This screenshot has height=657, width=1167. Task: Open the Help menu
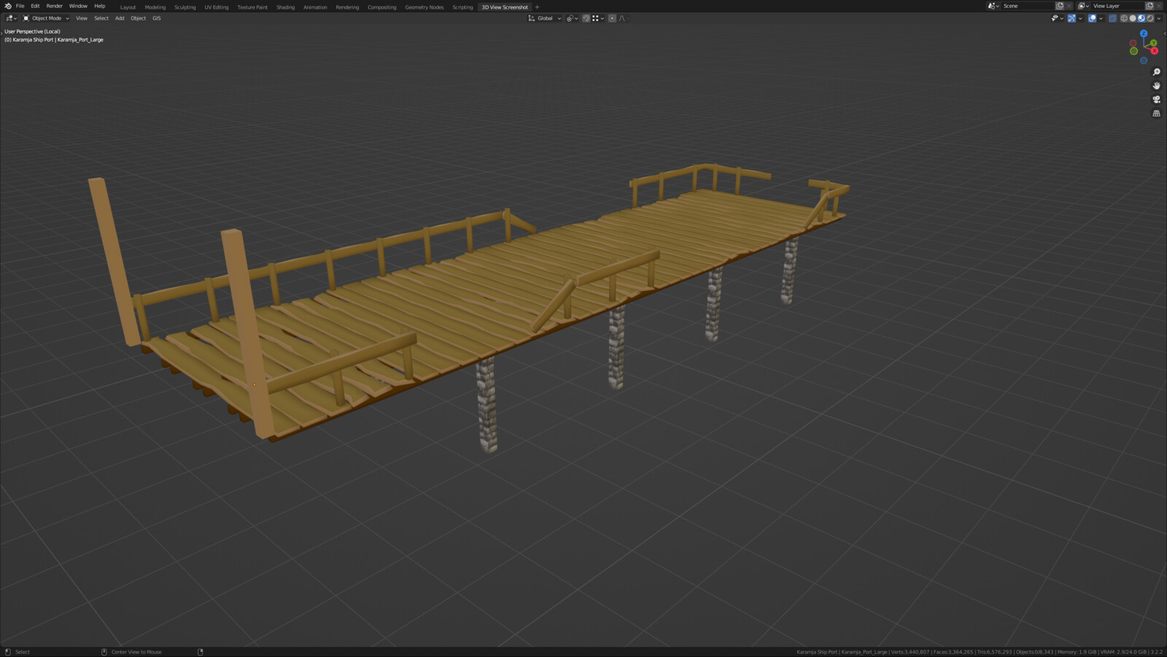(100, 6)
